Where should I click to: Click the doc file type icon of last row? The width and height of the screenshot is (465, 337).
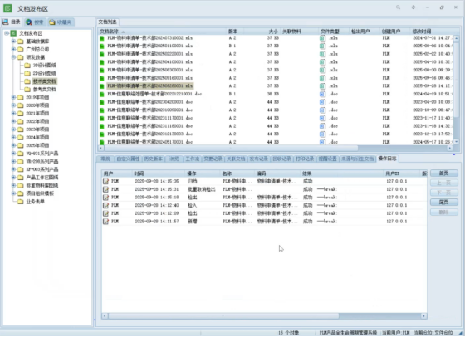[322, 142]
